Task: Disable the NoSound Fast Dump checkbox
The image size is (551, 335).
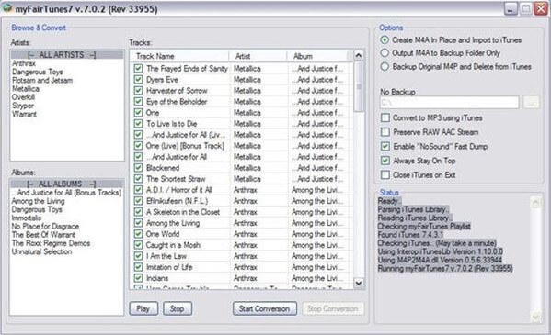Action: (x=385, y=146)
